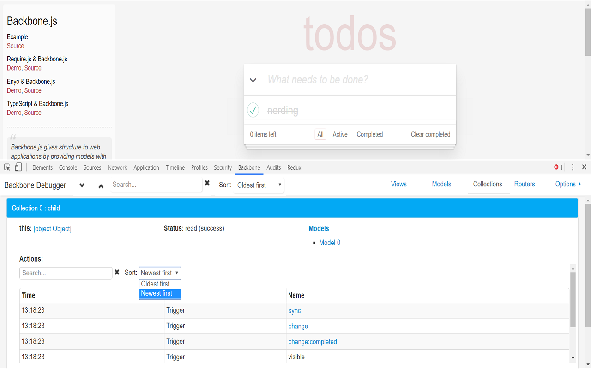Image resolution: width=591 pixels, height=369 pixels.
Task: Switch to the Console tab
Action: pos(68,167)
